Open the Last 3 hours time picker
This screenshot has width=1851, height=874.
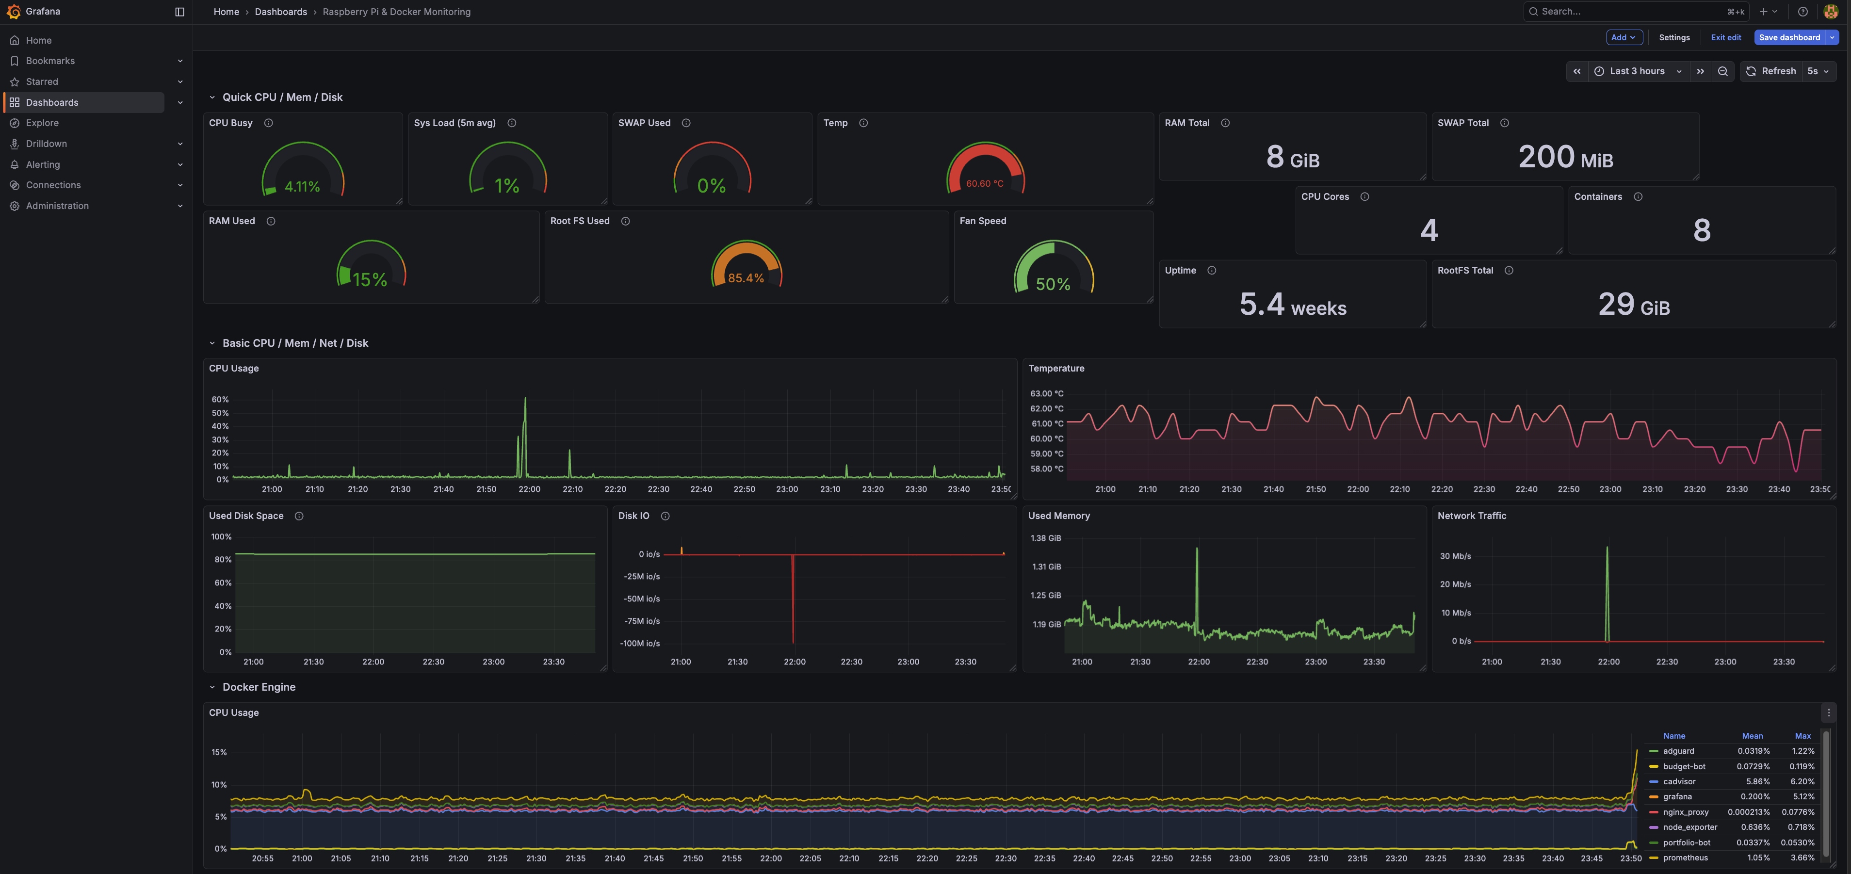[1638, 71]
